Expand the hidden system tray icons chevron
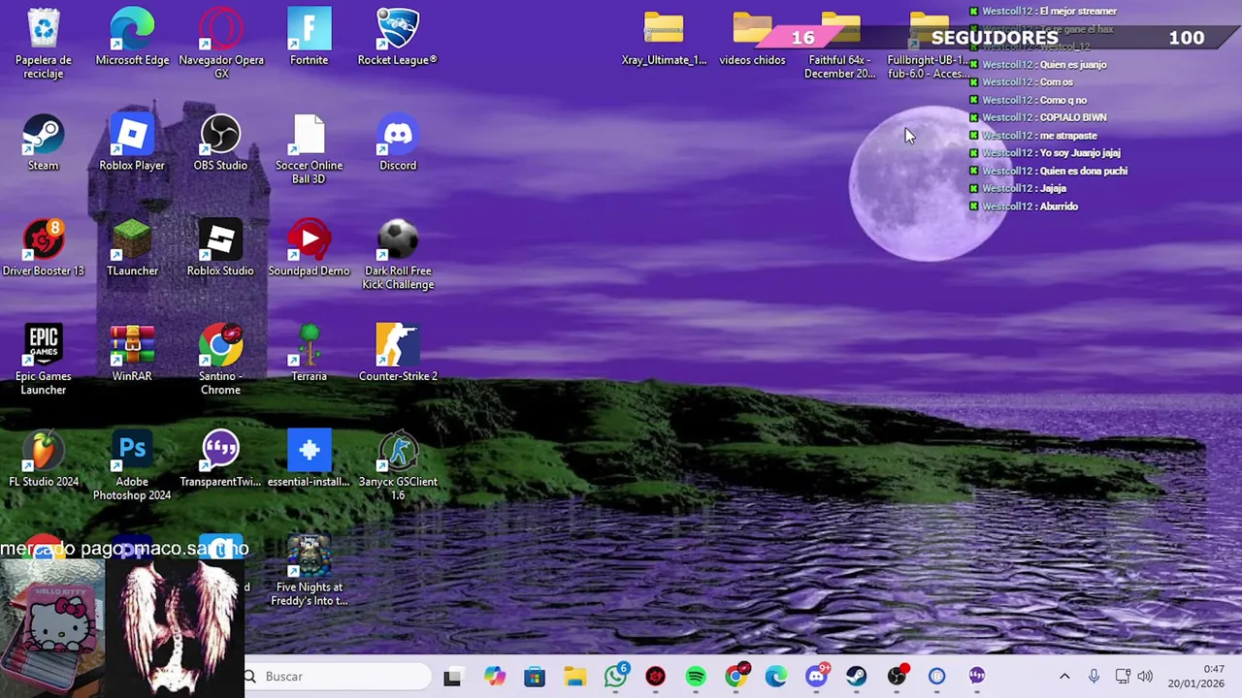The image size is (1242, 698). pos(1064,677)
